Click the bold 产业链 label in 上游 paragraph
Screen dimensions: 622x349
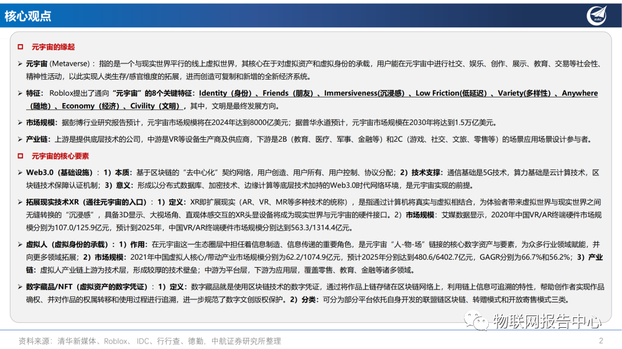37,140
